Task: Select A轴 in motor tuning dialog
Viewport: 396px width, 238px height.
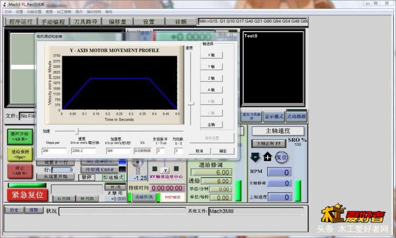Action: (x=211, y=90)
